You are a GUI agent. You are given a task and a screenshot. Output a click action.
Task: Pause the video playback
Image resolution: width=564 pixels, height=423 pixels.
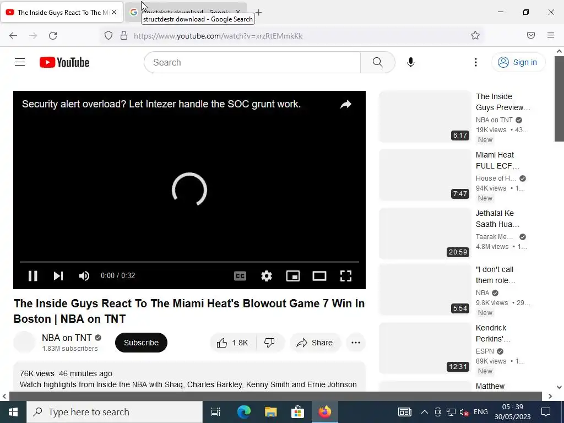point(32,276)
